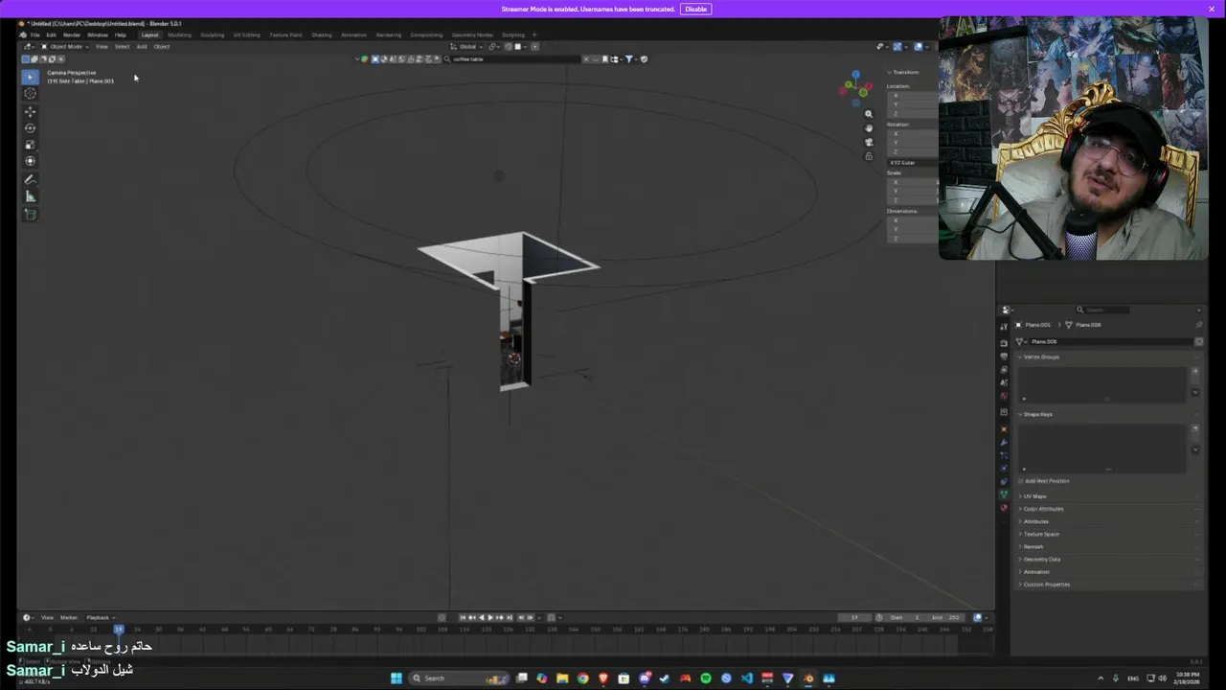Expand the Geometry Data panel
Viewport: 1226px width, 690px height.
[1041, 559]
